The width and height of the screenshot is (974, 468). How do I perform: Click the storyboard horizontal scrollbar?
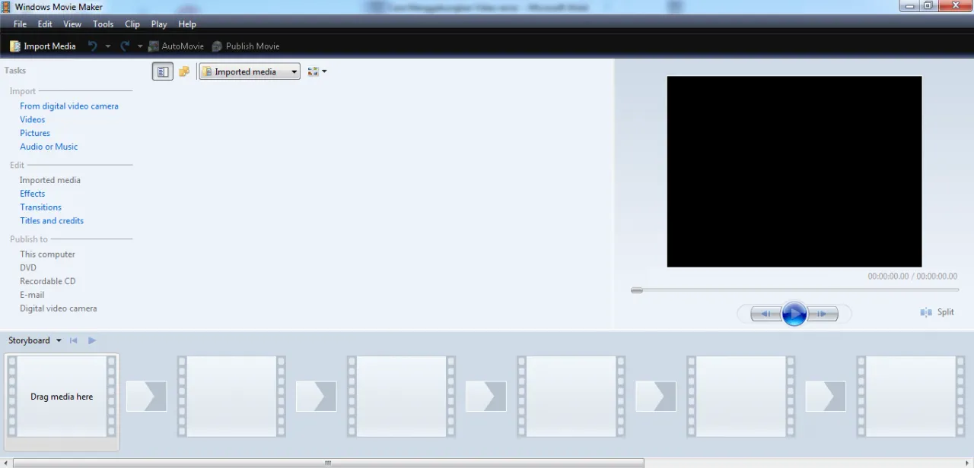(x=328, y=463)
